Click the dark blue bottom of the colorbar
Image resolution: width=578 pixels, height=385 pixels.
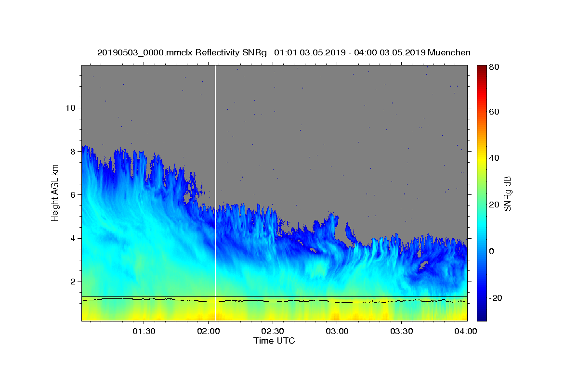[482, 315]
